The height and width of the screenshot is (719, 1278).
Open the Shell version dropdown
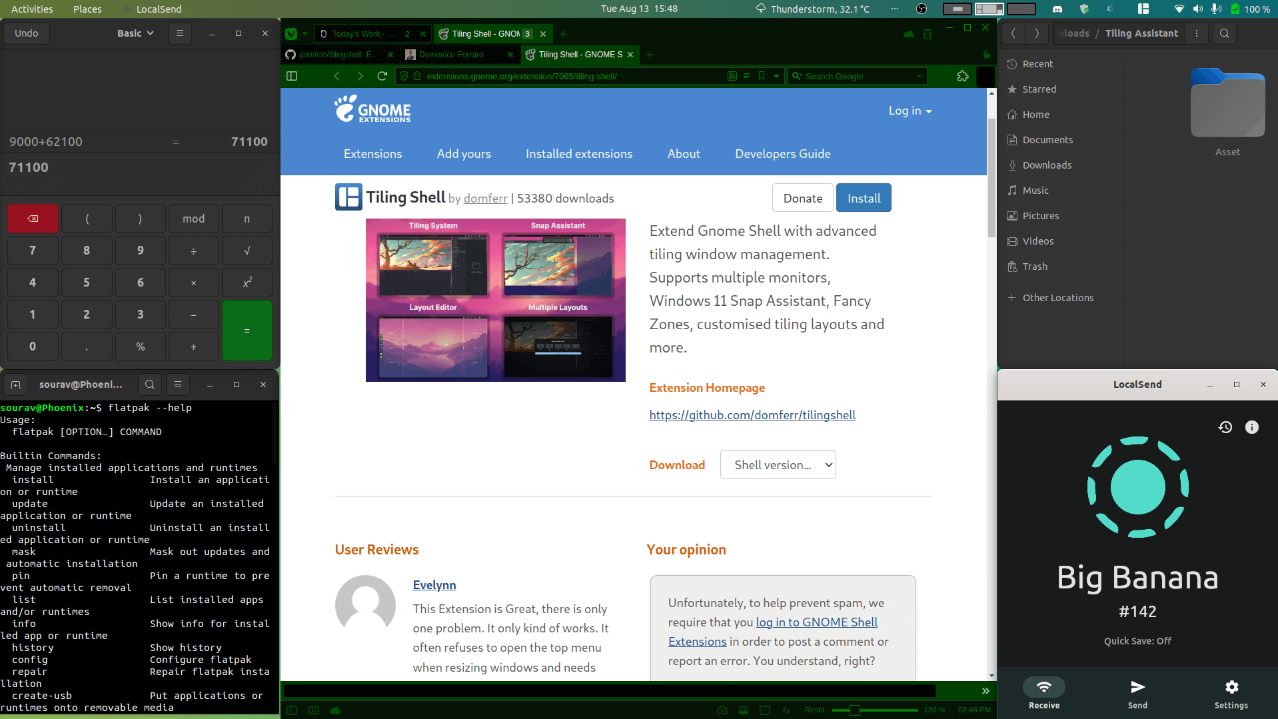(x=778, y=464)
